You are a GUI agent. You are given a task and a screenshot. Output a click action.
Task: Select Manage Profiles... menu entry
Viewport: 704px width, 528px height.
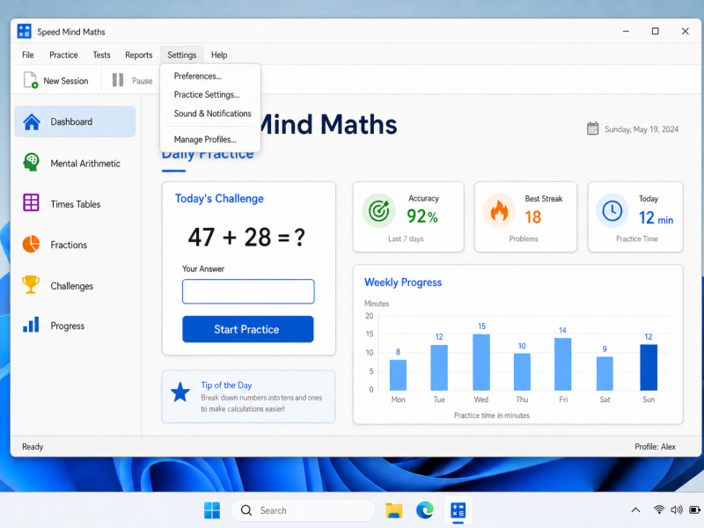pos(210,140)
